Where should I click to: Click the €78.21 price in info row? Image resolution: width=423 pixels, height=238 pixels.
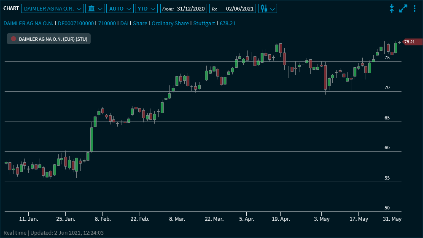(x=228, y=24)
